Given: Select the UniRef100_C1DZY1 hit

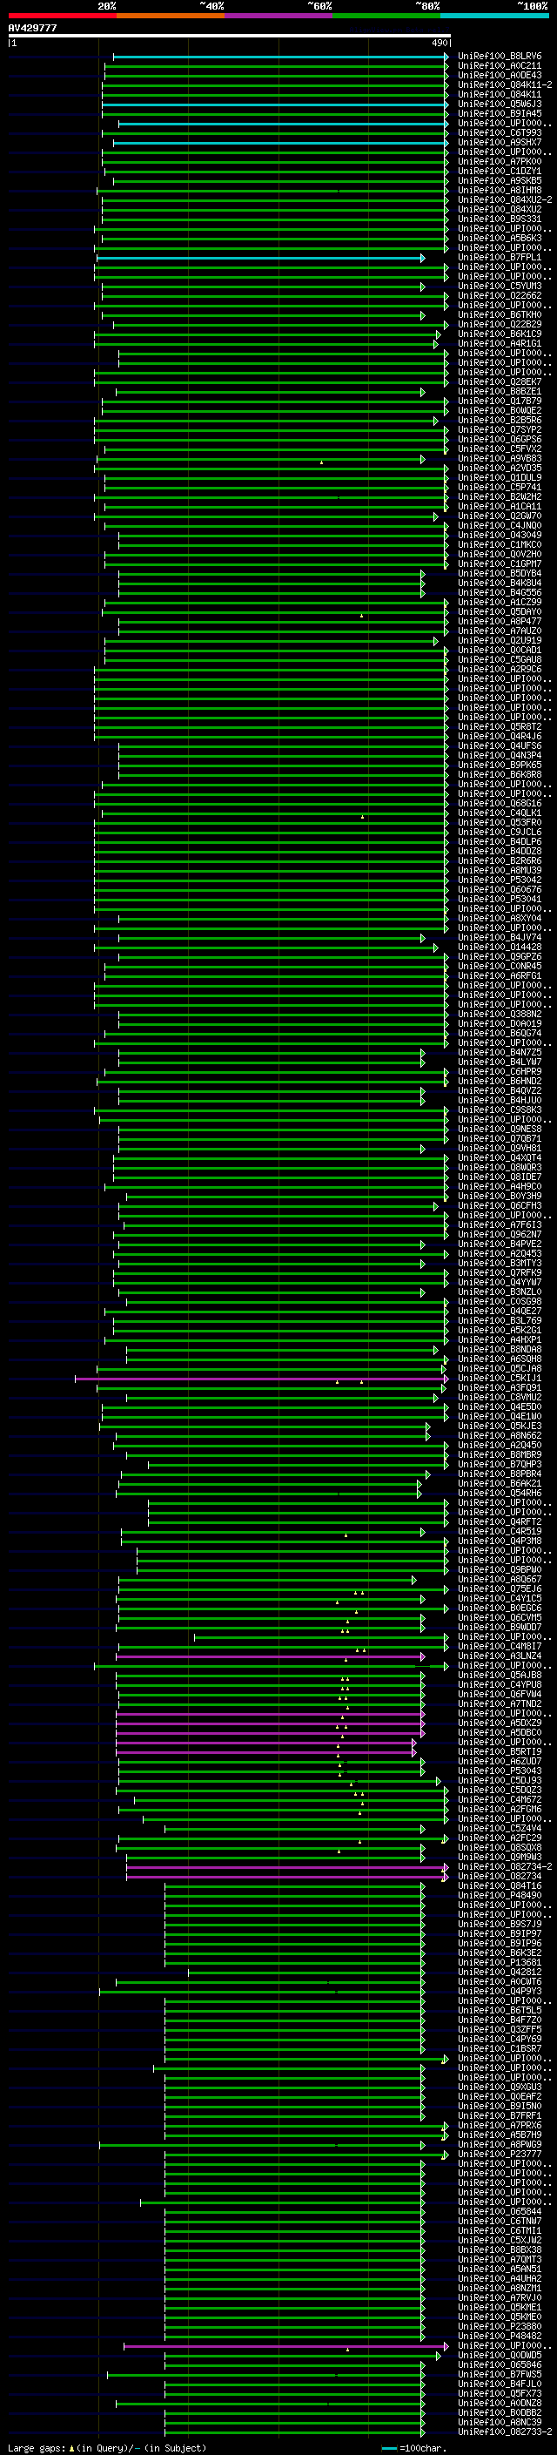Looking at the screenshot, I should (x=499, y=171).
